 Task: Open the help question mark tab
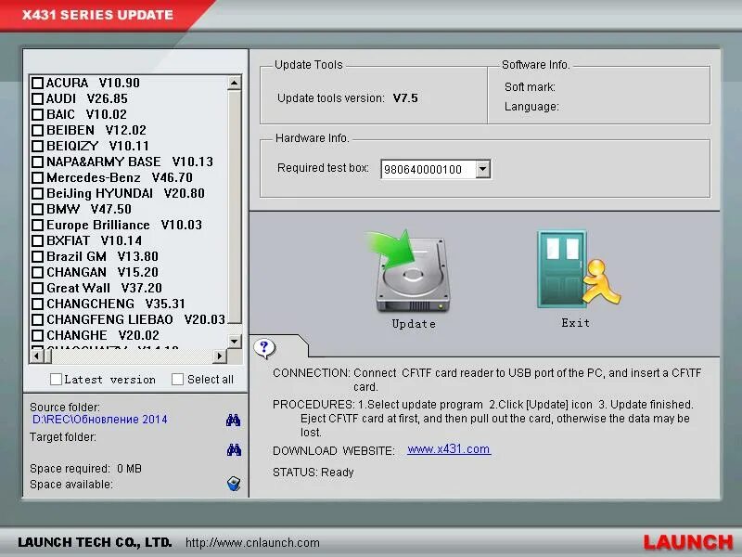coord(264,348)
